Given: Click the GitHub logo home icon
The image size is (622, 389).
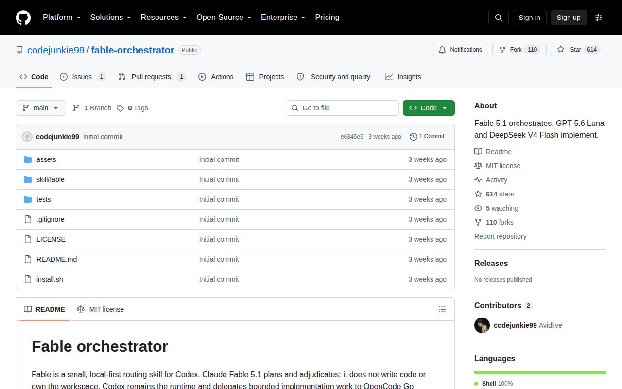Looking at the screenshot, I should (23, 18).
